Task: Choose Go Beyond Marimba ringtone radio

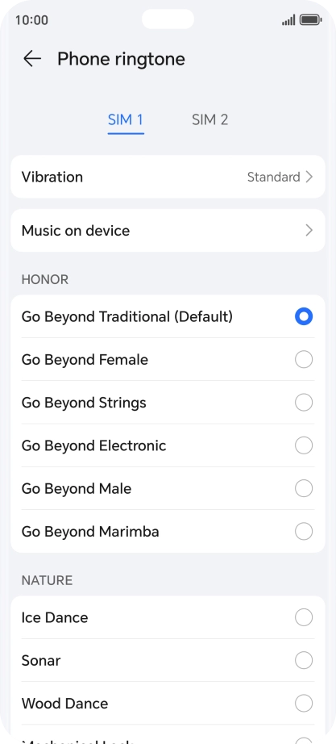Action: (304, 532)
